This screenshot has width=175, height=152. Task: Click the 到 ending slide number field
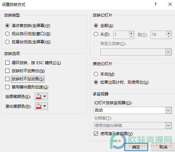pos(158,35)
